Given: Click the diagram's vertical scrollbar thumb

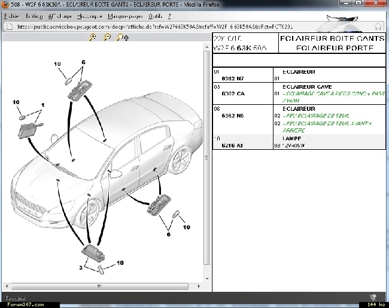Looking at the screenshot, I should point(207,158).
